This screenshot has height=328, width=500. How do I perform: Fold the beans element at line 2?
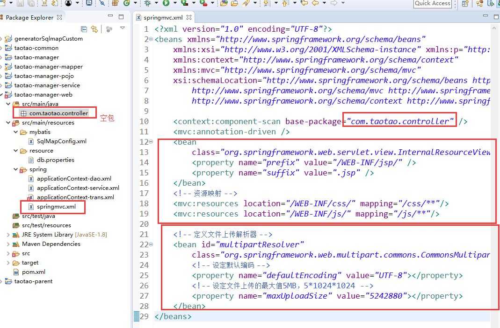[x=151, y=39]
